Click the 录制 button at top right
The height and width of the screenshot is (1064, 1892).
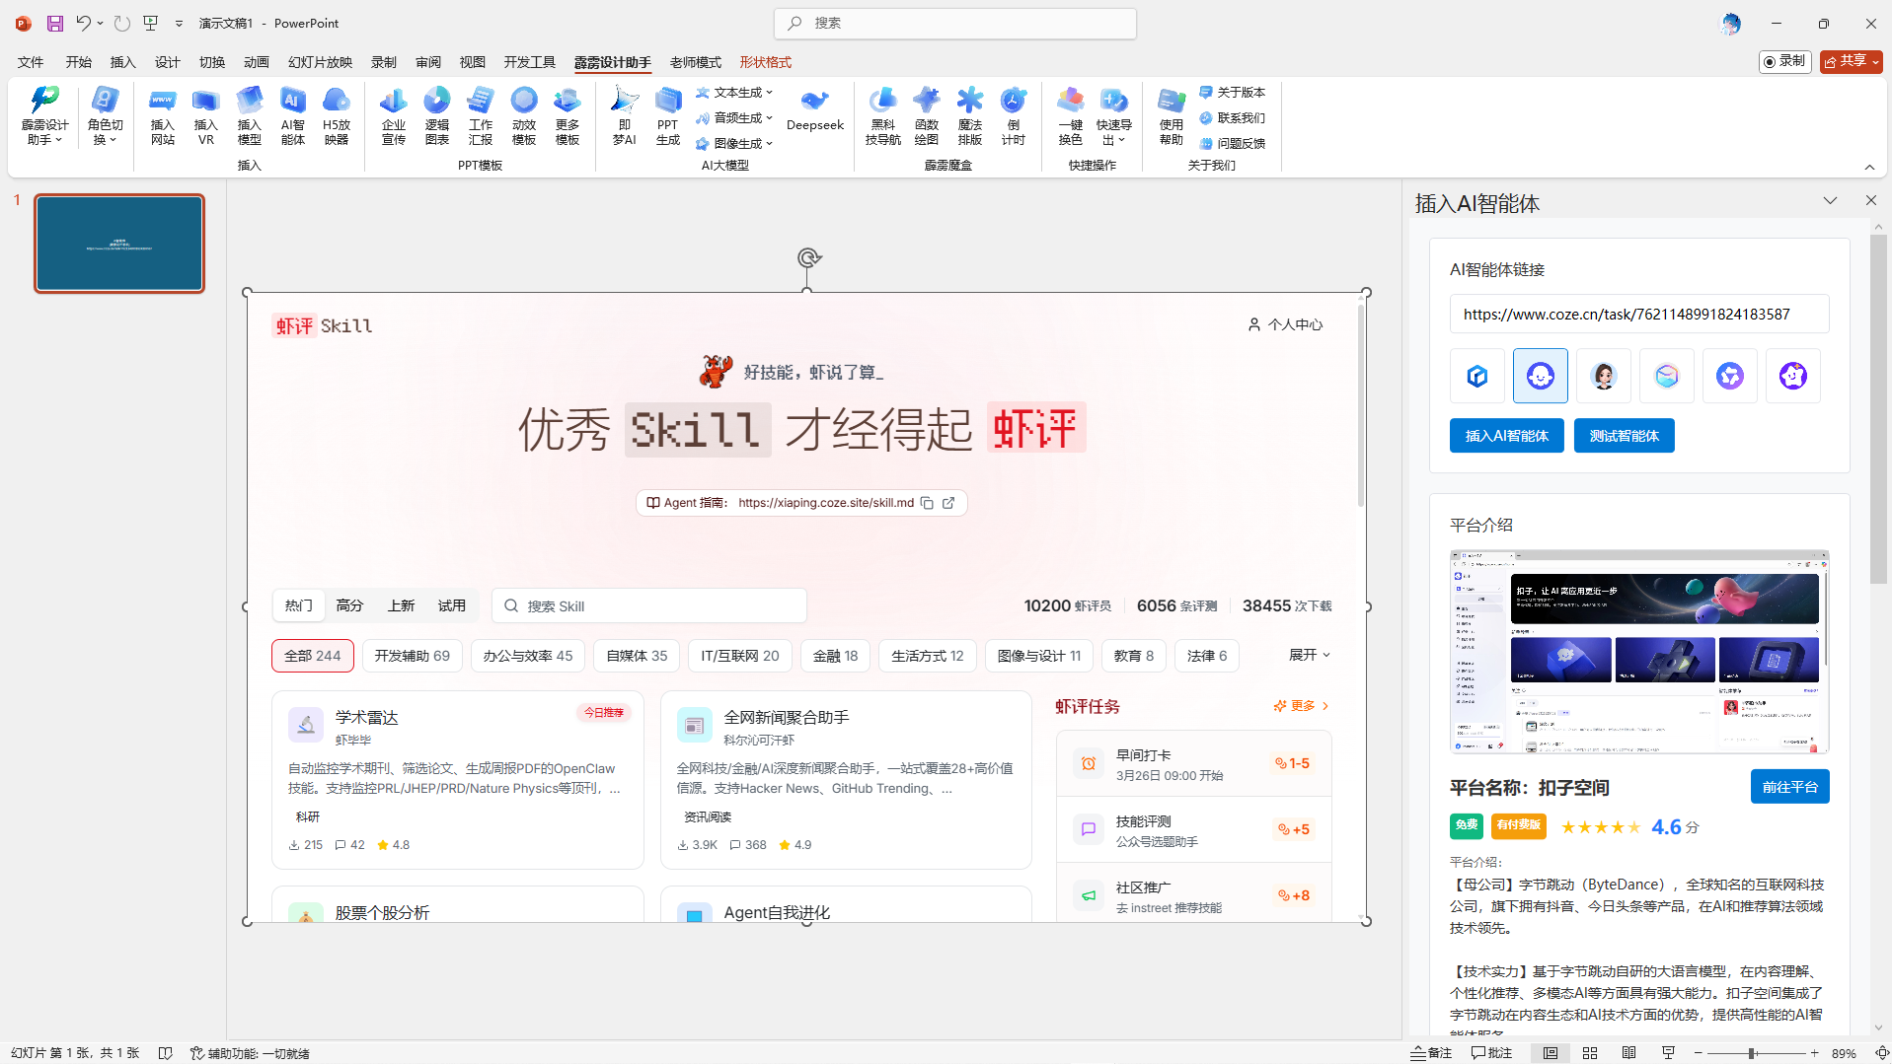[x=1784, y=61]
